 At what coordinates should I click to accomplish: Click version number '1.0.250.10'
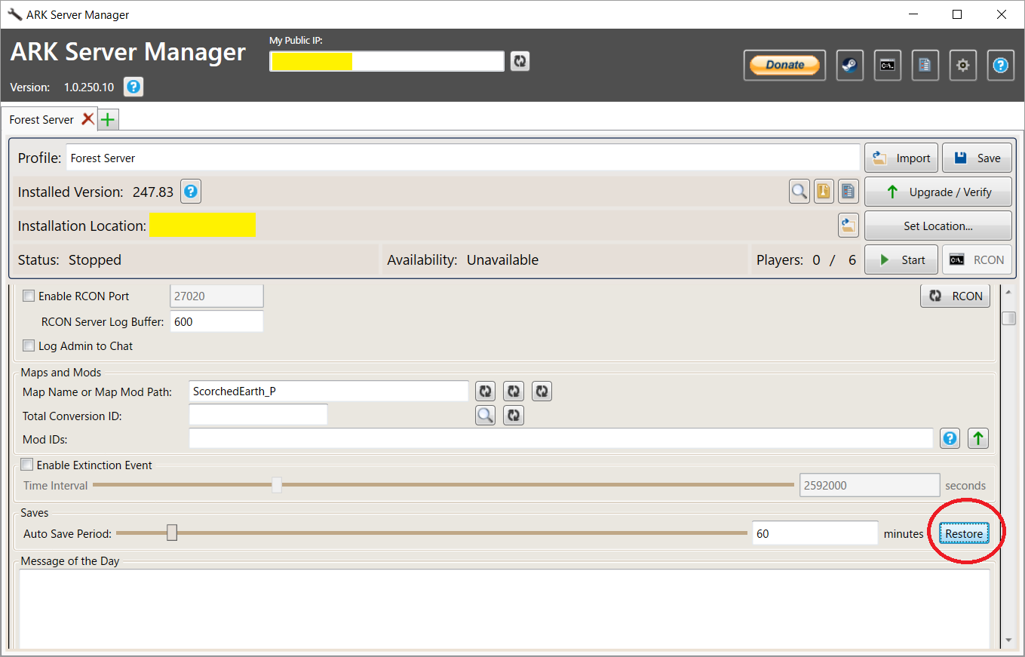[89, 87]
